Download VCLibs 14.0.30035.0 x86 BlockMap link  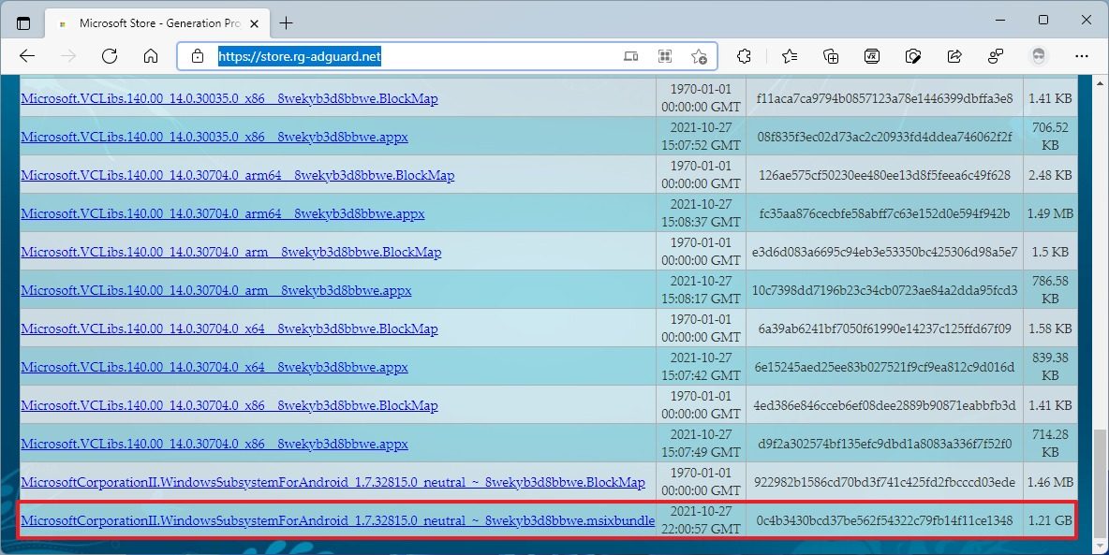229,98
